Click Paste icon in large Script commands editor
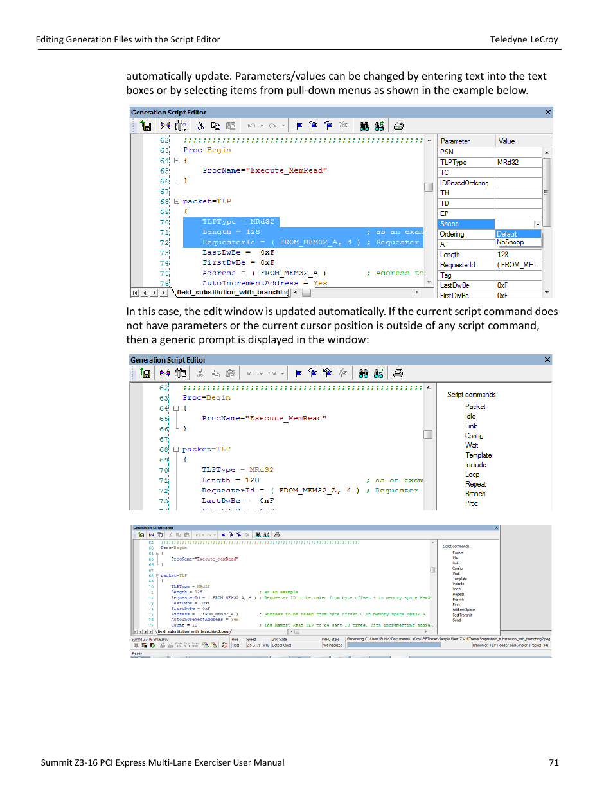Image resolution: width=613 pixels, height=794 pixels. click(x=230, y=374)
